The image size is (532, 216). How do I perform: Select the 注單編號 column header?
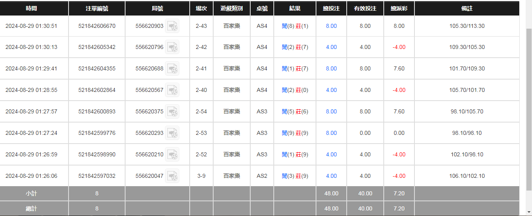click(x=97, y=8)
